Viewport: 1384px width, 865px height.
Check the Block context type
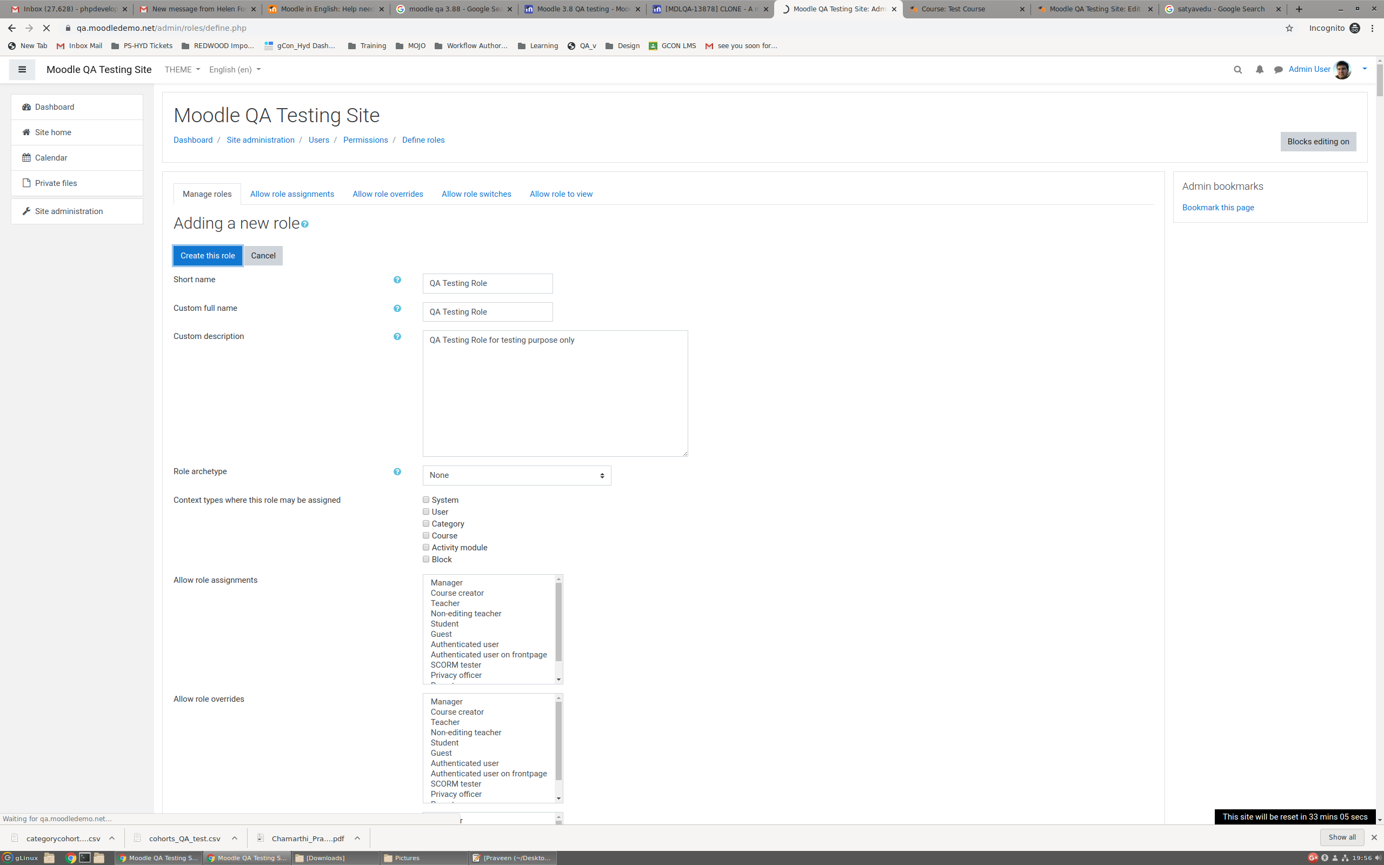click(x=425, y=559)
